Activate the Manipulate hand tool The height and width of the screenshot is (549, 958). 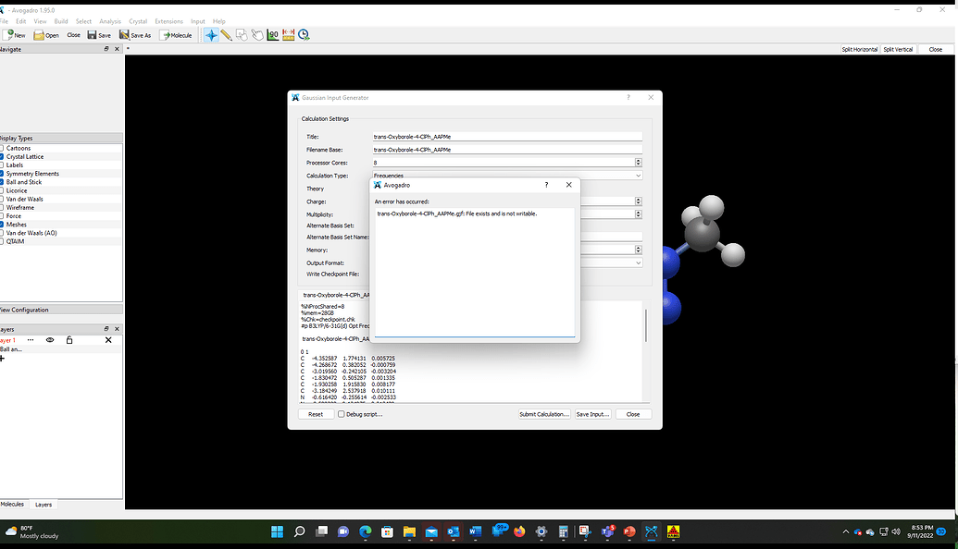[256, 35]
